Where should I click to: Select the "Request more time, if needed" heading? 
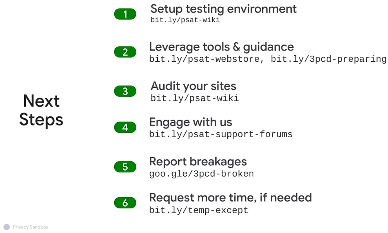click(x=230, y=197)
